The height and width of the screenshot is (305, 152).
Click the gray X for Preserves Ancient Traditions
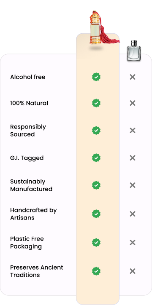click(133, 271)
